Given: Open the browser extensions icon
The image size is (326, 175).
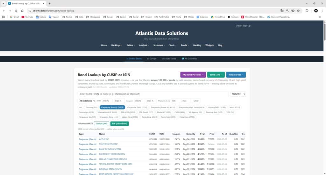Looking at the screenshot, I should coord(307,10).
